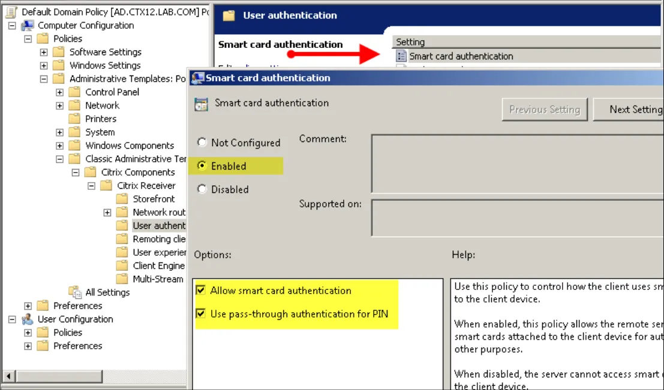Click the tree pane horizontal scrollbar thumb
The image size is (664, 390).
pos(59,376)
